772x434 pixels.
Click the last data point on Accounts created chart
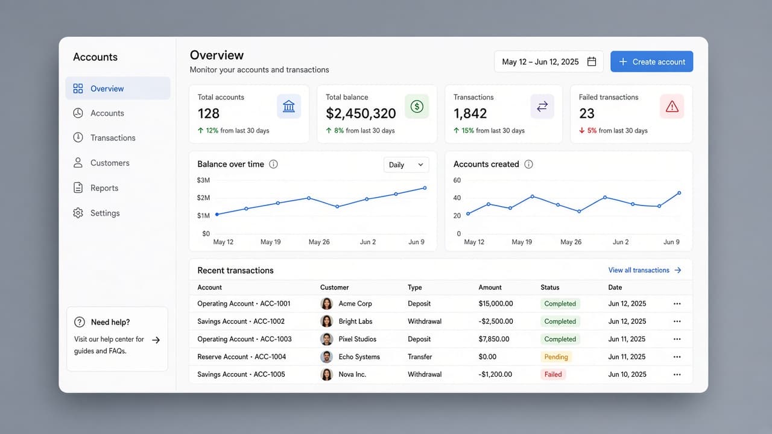(x=679, y=193)
